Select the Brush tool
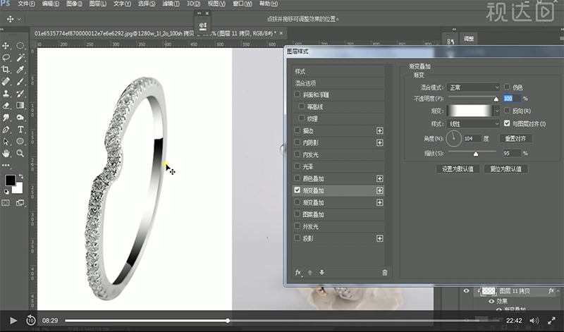The image size is (564, 332). pyautogui.click(x=20, y=82)
